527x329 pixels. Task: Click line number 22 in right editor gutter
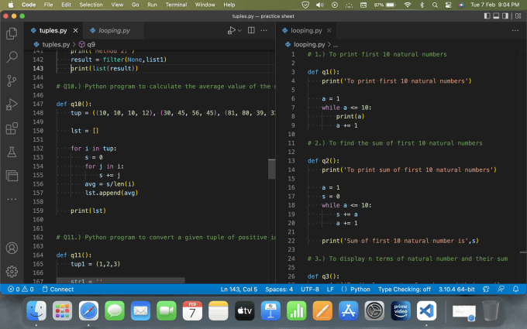[x=291, y=241]
